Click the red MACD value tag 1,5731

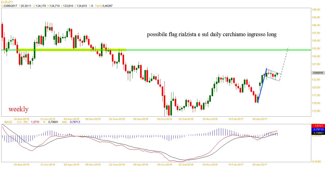[318, 126]
